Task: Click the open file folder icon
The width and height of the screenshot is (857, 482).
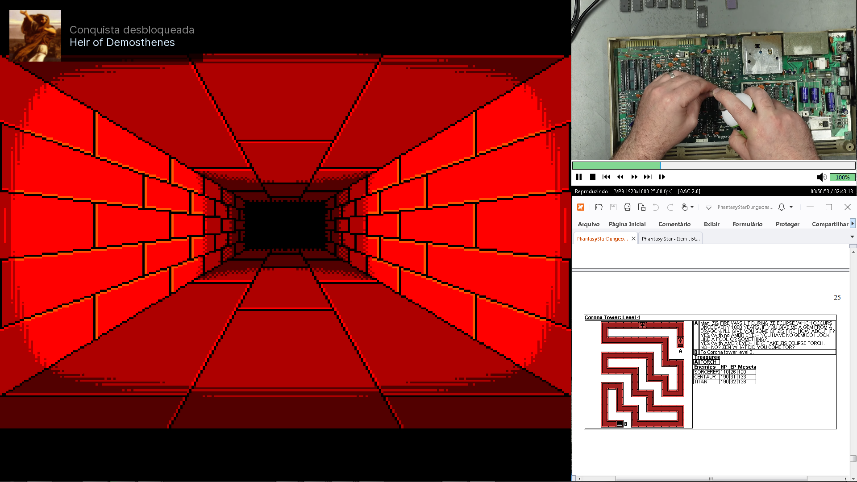Action: (599, 207)
